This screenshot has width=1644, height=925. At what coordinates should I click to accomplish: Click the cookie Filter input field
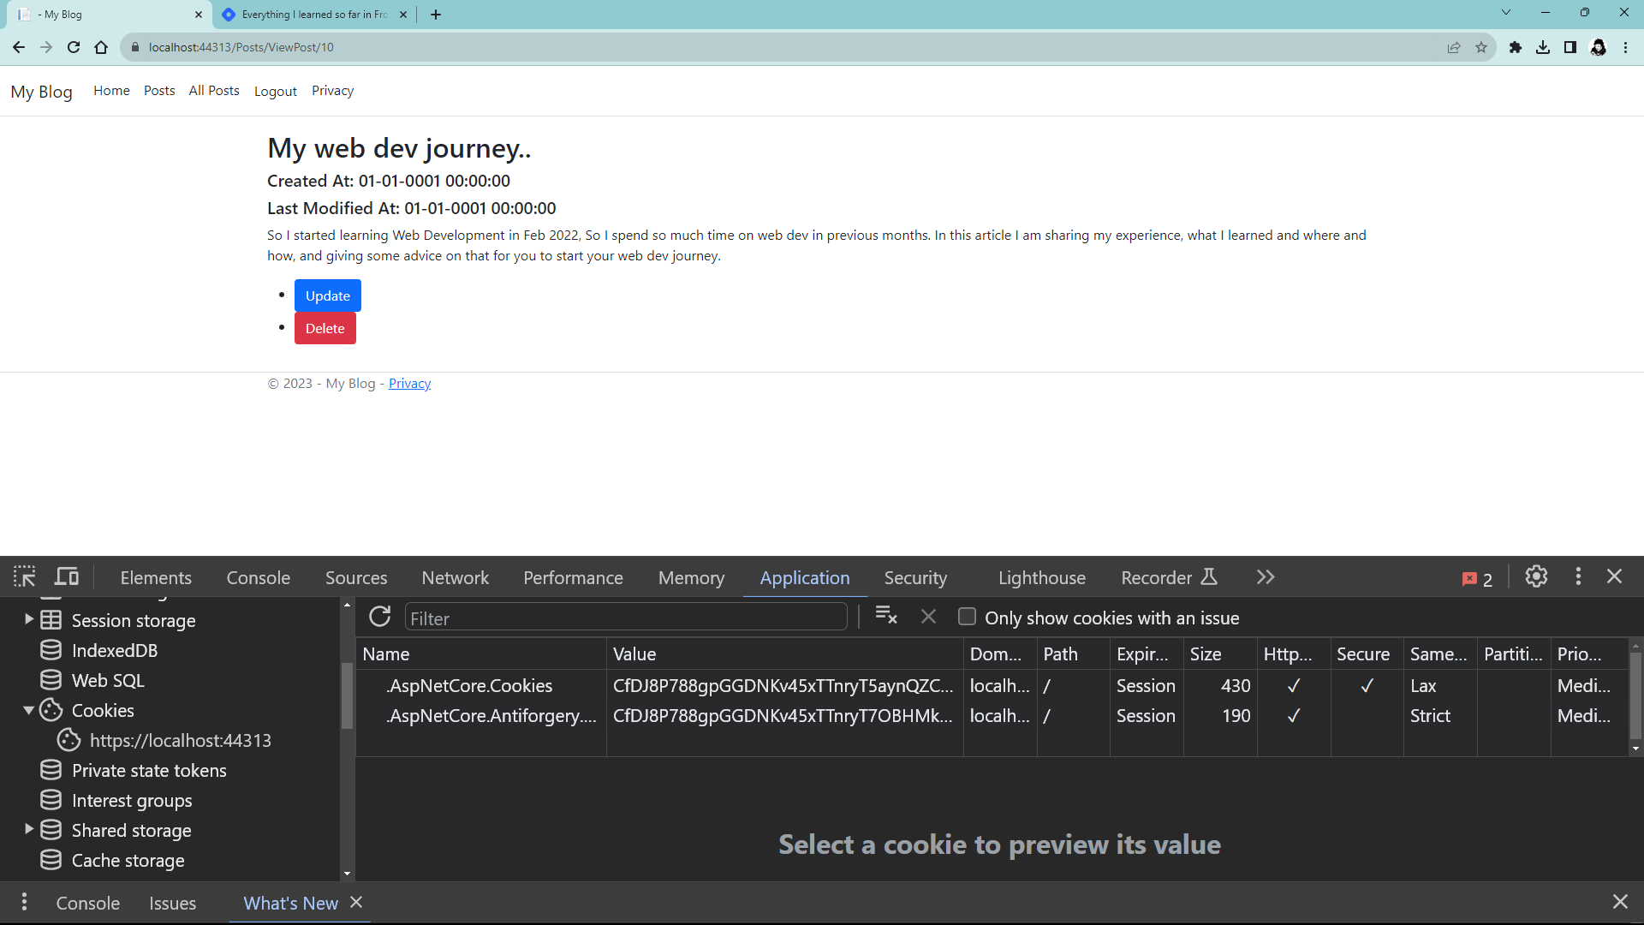(x=625, y=618)
